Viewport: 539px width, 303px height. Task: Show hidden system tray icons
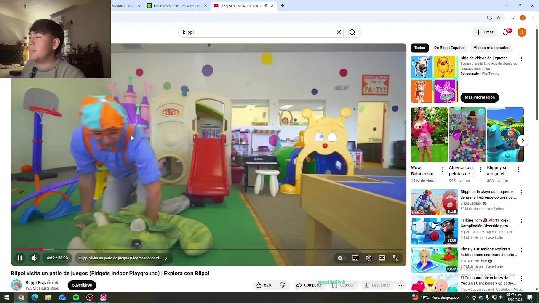(x=467, y=298)
